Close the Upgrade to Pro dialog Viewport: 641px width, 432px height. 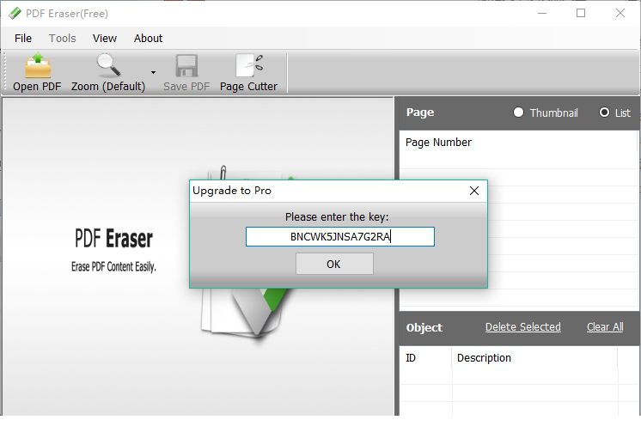(474, 191)
